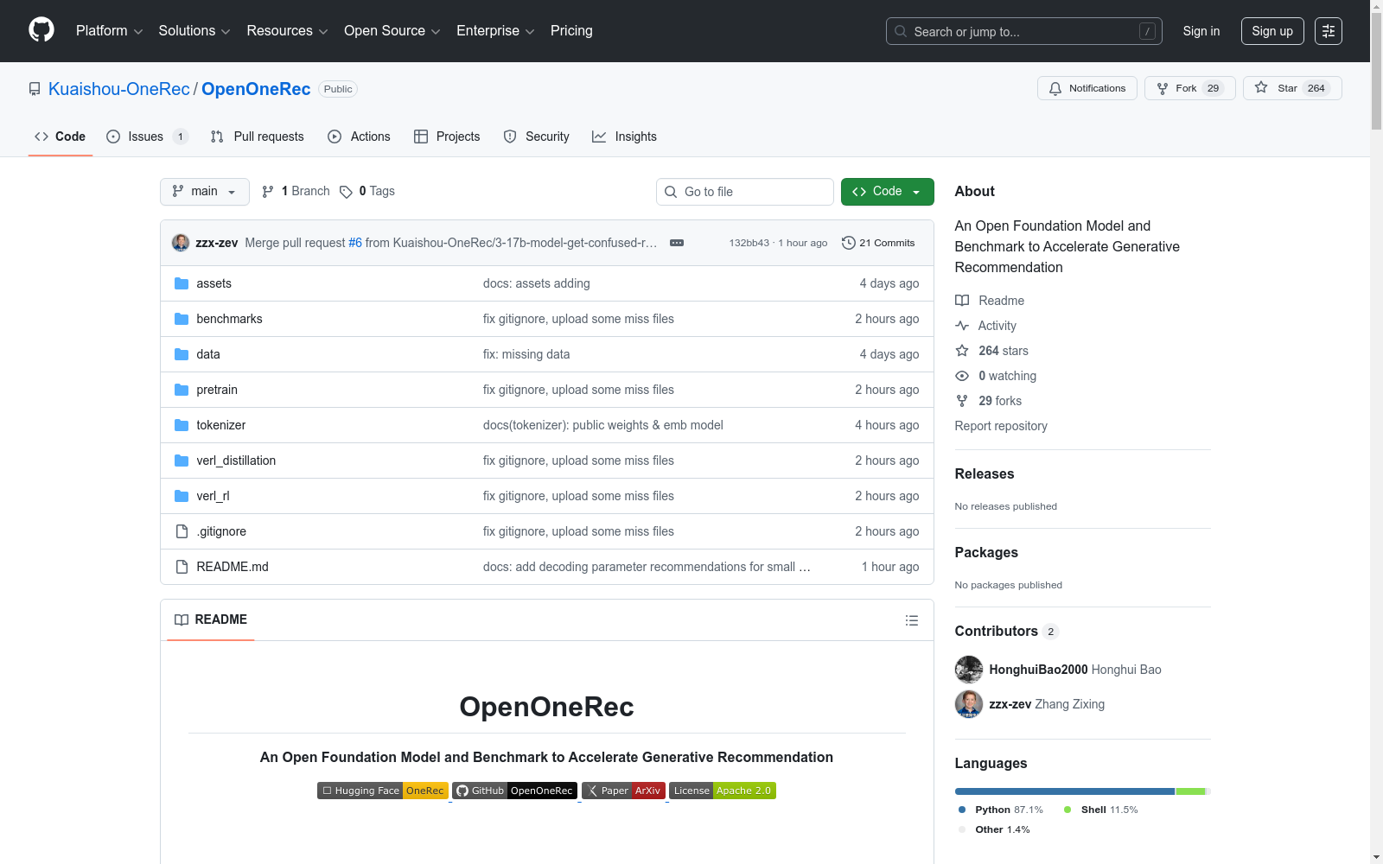Open the main branch selector dropdown
1383x864 pixels.
(205, 192)
